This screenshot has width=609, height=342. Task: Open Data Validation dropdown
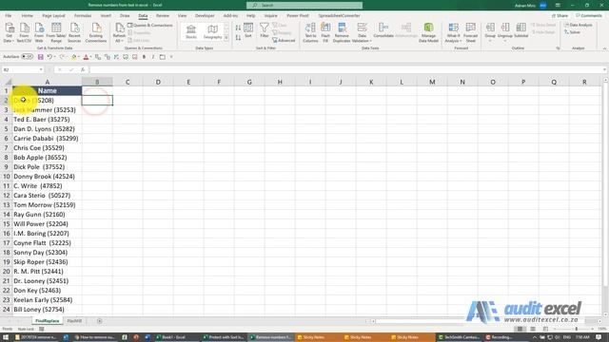coord(362,32)
